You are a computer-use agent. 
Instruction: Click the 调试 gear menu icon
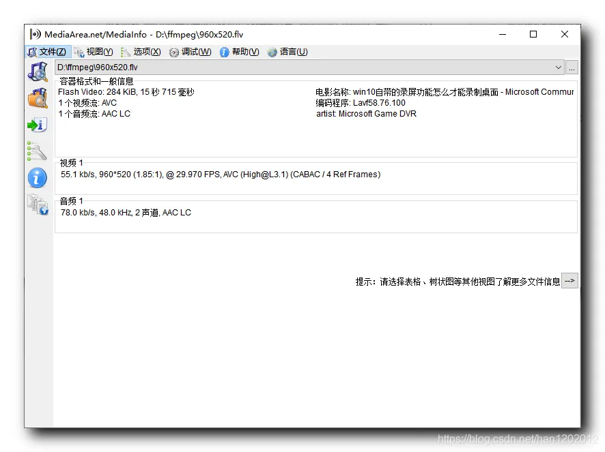174,52
